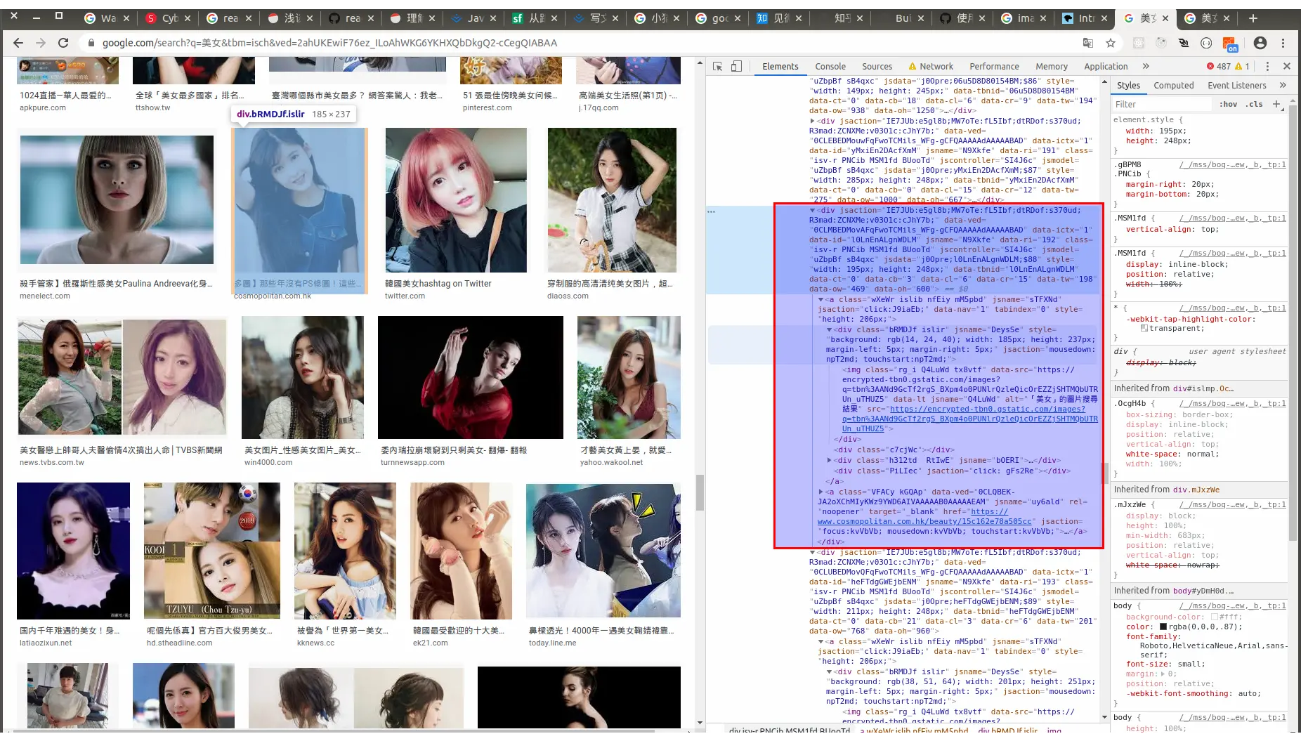The image size is (1301, 741).
Task: Show more DevTools panel tabs
Action: [x=1146, y=66]
